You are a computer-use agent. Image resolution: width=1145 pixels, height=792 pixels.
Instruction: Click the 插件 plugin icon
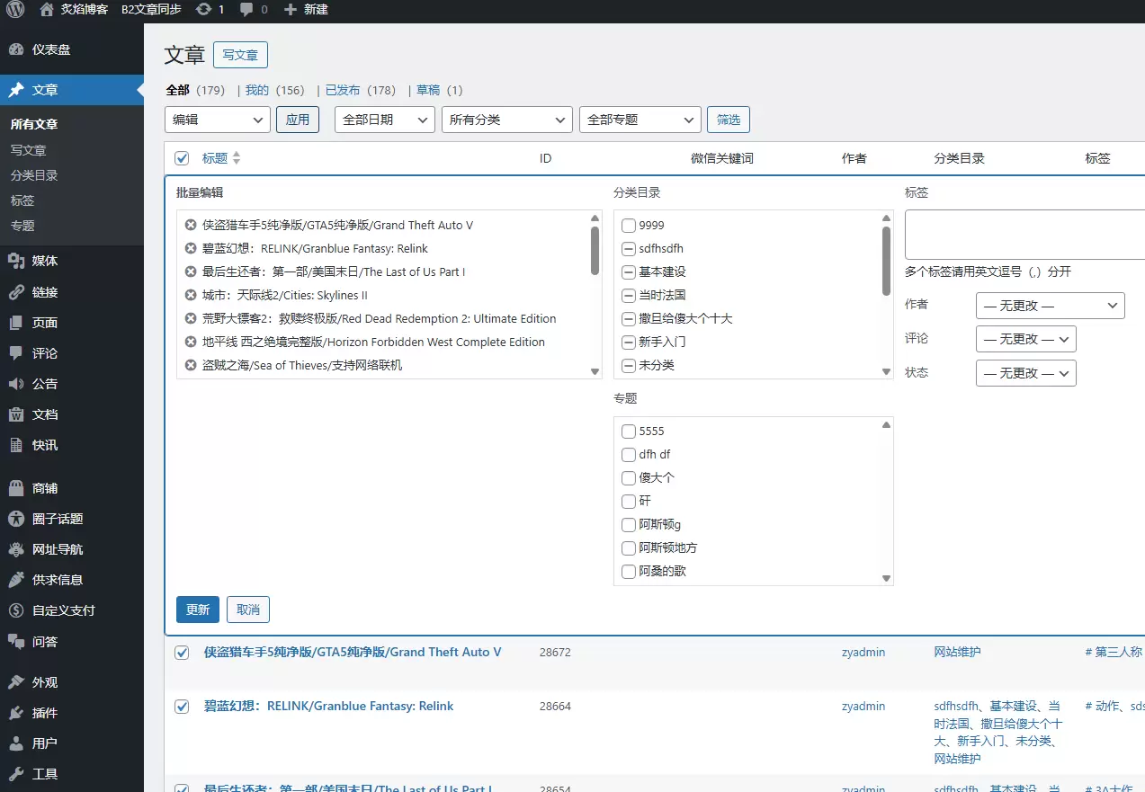[16, 713]
